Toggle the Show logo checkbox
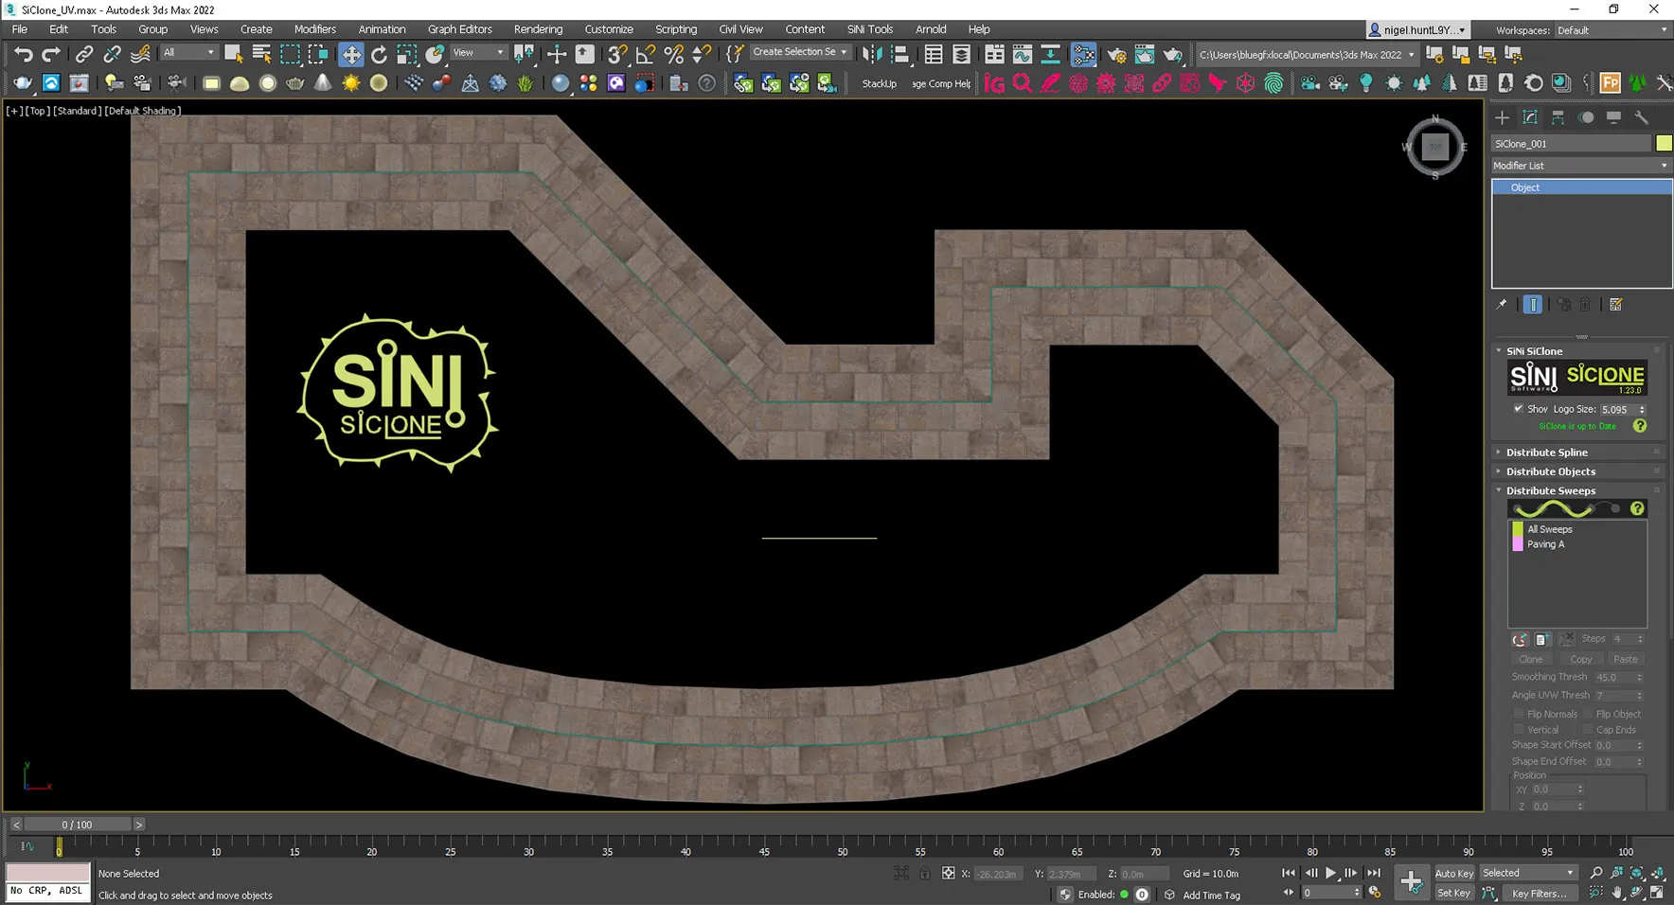 coord(1518,409)
